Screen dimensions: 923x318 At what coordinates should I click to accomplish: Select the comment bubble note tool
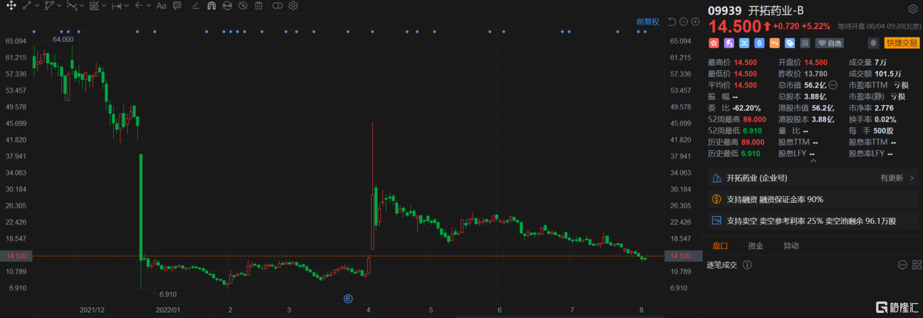point(177,6)
